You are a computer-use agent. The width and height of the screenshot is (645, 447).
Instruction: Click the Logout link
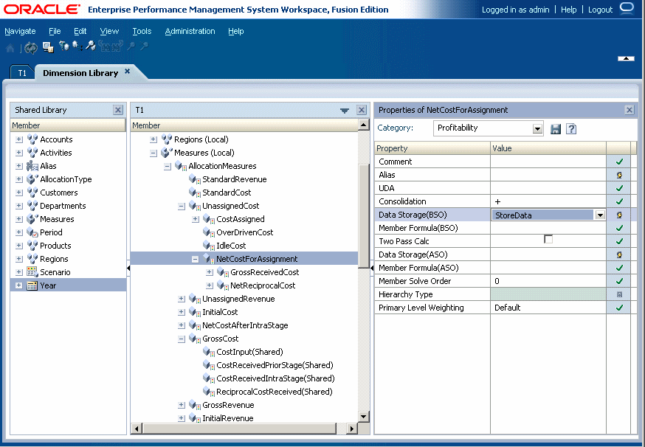tap(600, 10)
